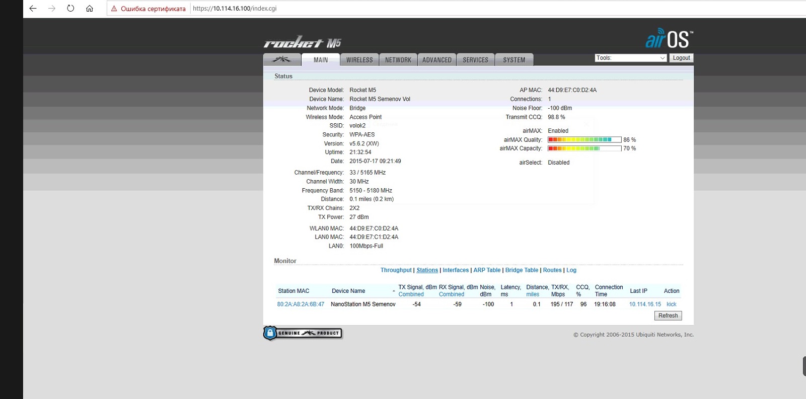Select LAN0 MAC 44:D9:E7:C1:D2:4A
This screenshot has width=806, height=399.
pyautogui.click(x=374, y=237)
